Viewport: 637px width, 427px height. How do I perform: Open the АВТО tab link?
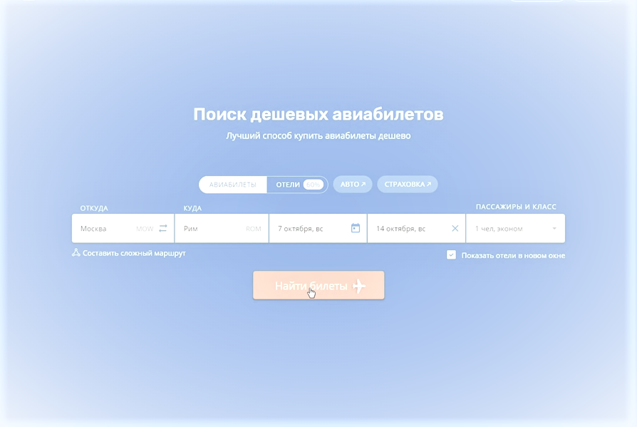[353, 185]
